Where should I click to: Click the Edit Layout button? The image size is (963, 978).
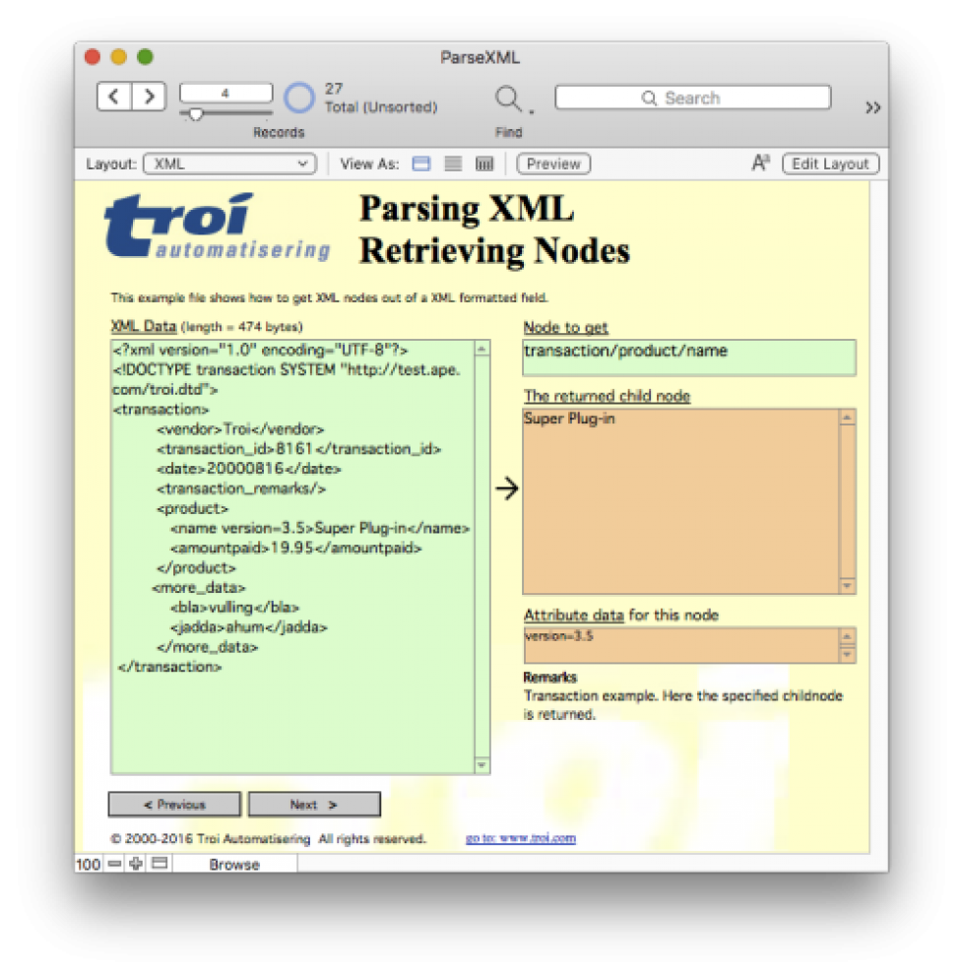pyautogui.click(x=830, y=164)
